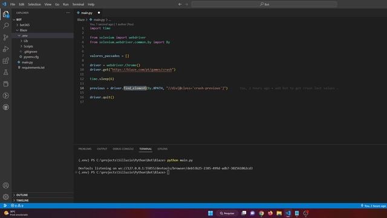Click the main.py breadcrumb segment
Image resolution: width=387 pixels, height=218 pixels.
click(99, 19)
